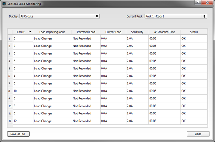Click Status OK in row 1
215x142 pixels.
[194, 39]
